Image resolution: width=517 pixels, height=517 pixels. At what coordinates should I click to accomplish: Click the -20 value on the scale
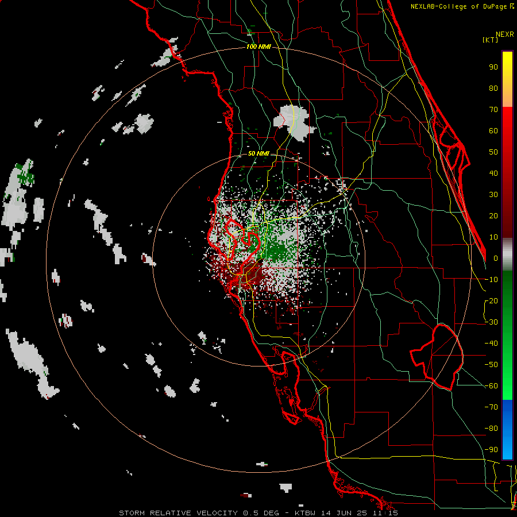(x=491, y=300)
